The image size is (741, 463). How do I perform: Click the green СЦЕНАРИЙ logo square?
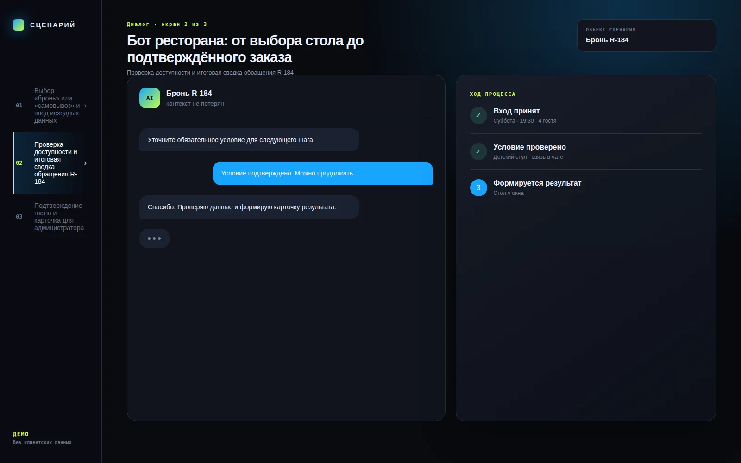19,25
